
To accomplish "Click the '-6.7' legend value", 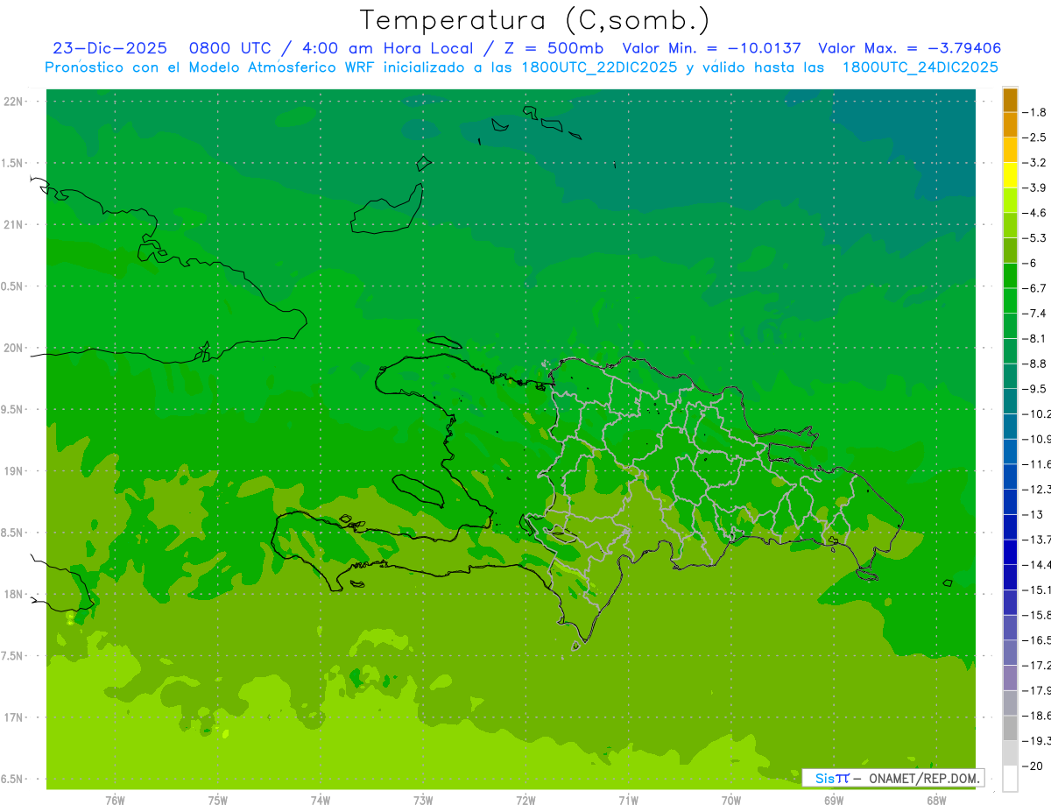I will (1036, 288).
